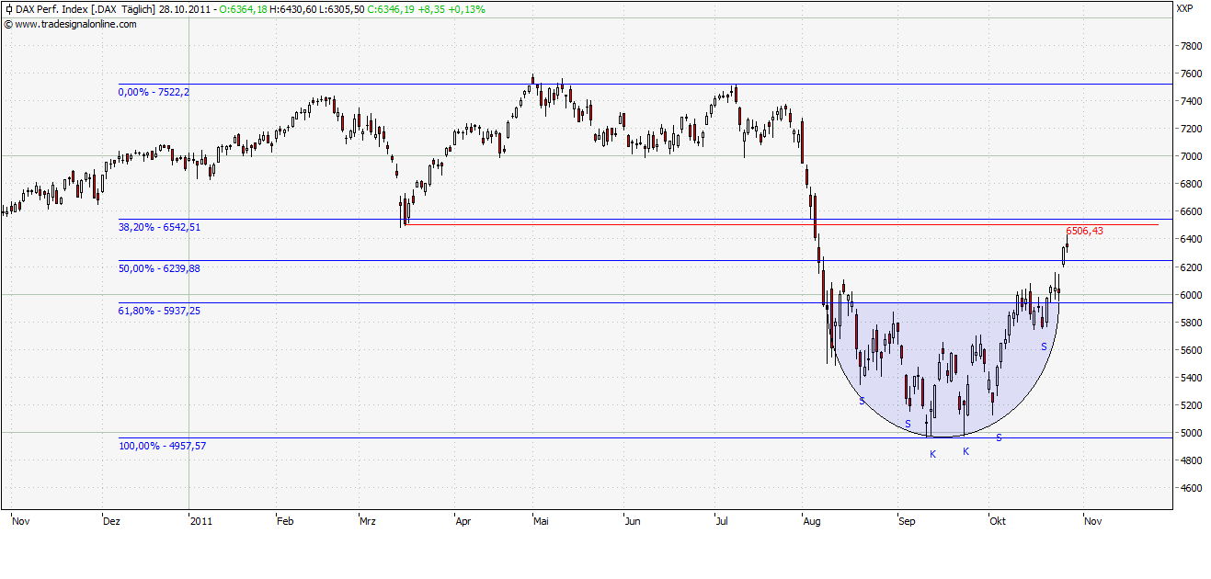Select the 38,20% - 6542,51 Fibonacci label
Image resolution: width=1211 pixels, height=579 pixels.
coord(159,227)
